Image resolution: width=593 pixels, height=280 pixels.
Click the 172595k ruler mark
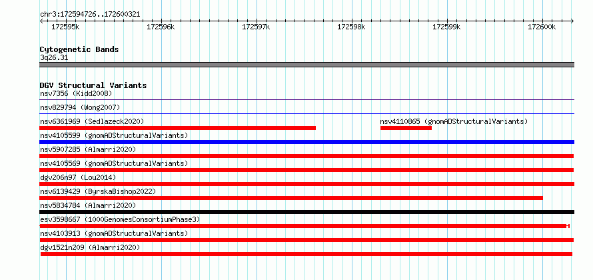click(x=65, y=27)
